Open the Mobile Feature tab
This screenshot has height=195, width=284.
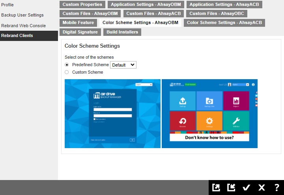pyautogui.click(x=78, y=23)
